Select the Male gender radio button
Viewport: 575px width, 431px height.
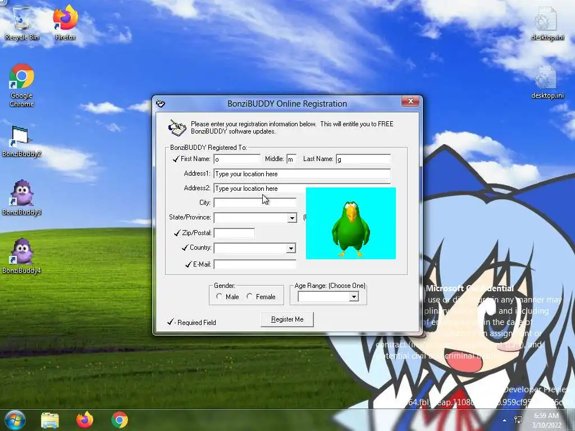[219, 296]
